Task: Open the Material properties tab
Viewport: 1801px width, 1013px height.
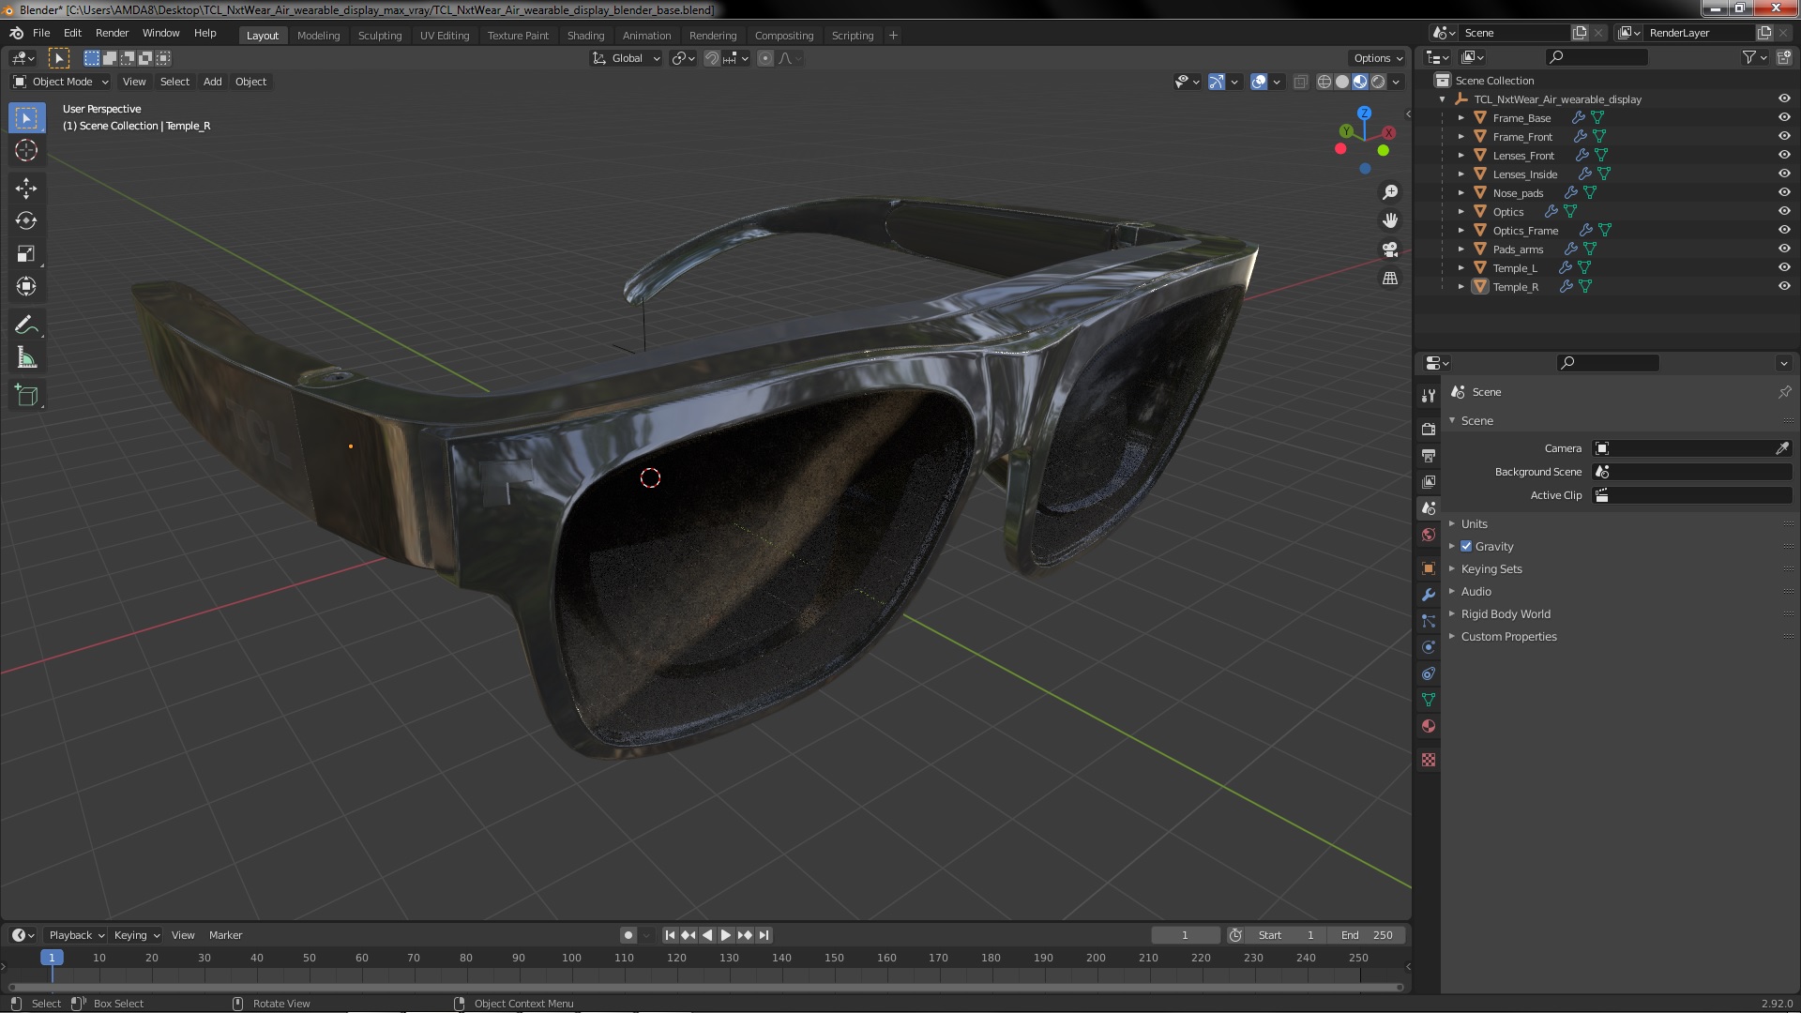Action: [1429, 726]
